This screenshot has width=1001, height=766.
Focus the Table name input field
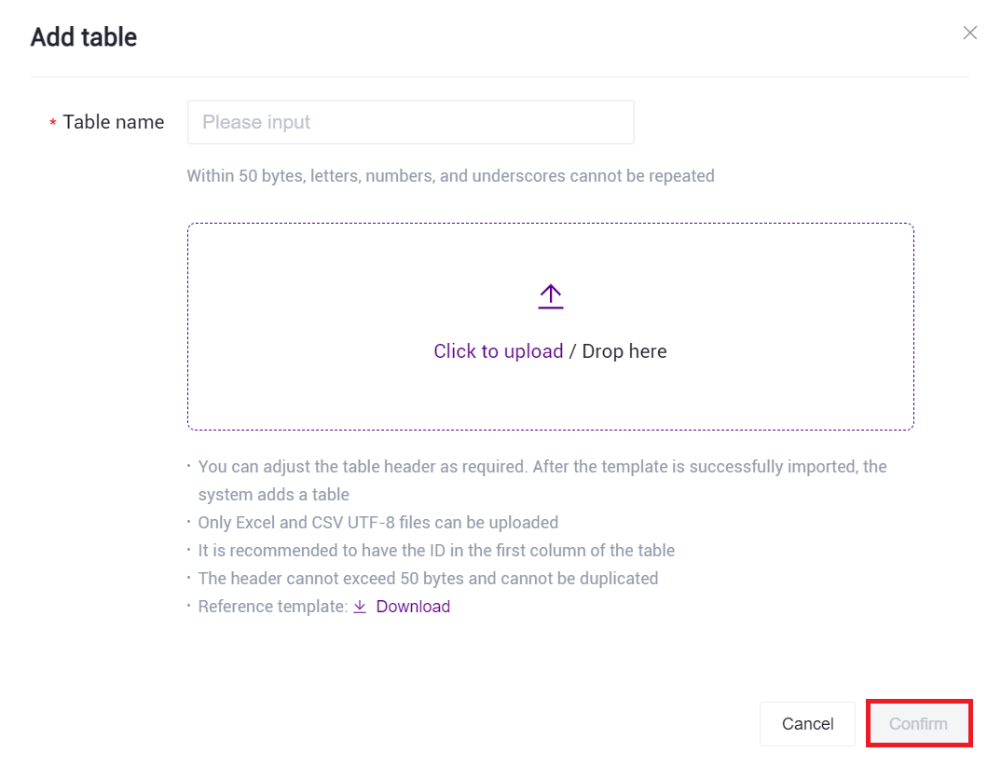[x=410, y=122]
